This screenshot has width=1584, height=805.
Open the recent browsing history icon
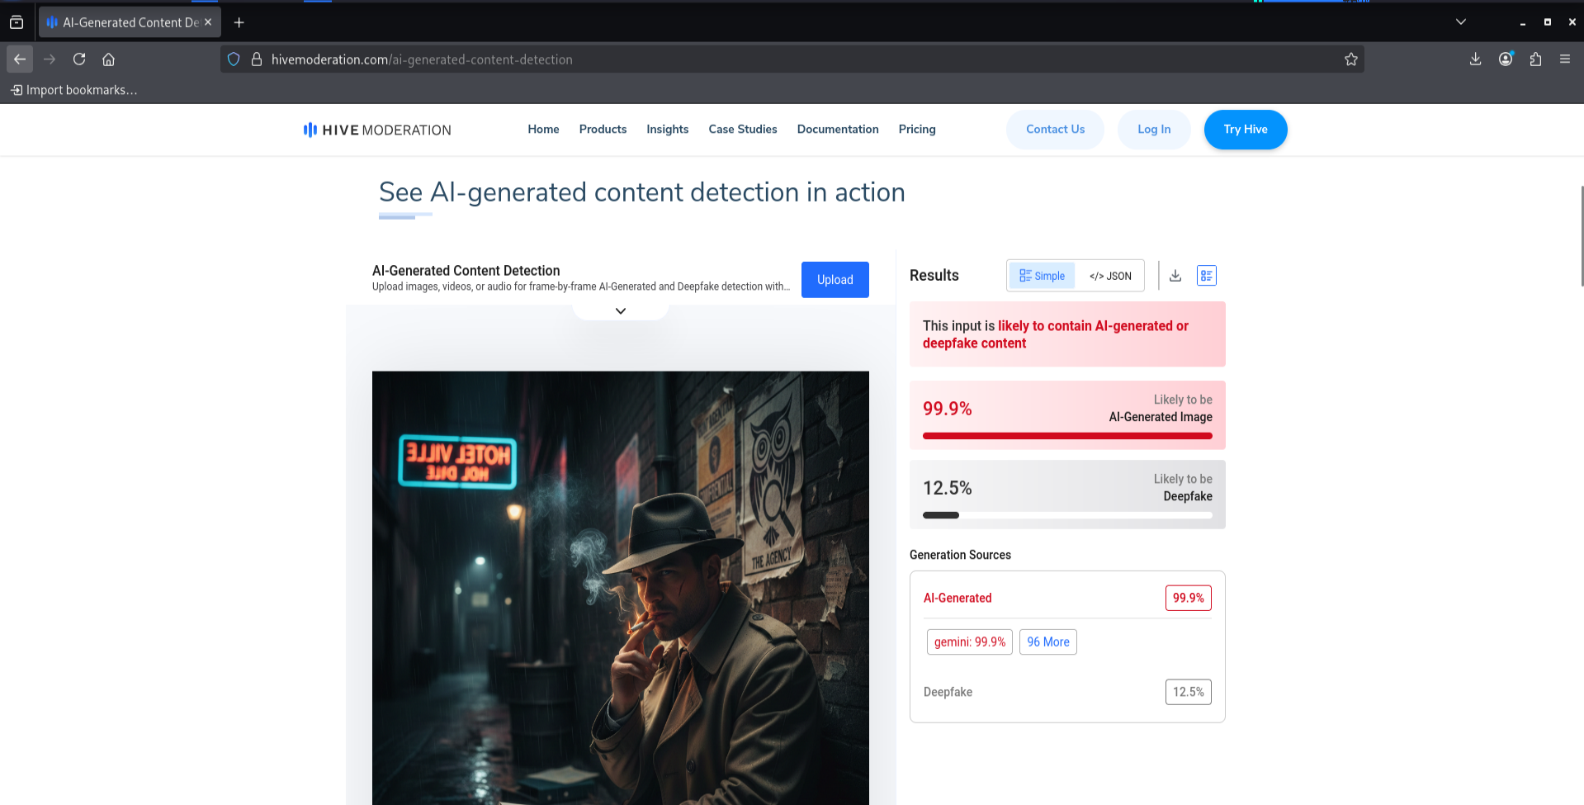17,22
